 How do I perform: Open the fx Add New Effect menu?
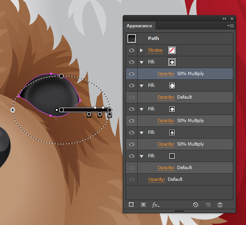[x=156, y=205]
